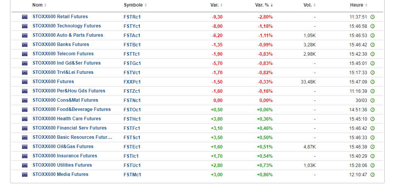
Task: Click the clock icon in the Cons&Mat Futures row
Action: 372,101
